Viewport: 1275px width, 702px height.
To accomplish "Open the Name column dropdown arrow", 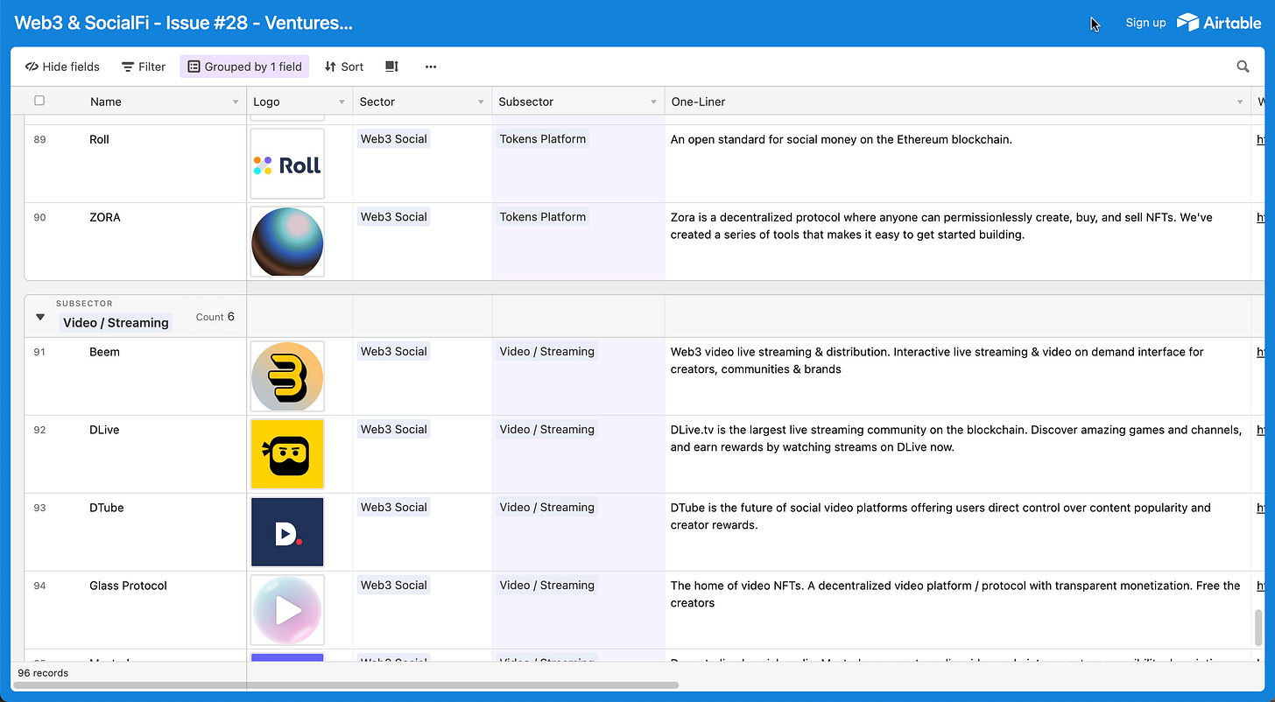I will click(236, 102).
